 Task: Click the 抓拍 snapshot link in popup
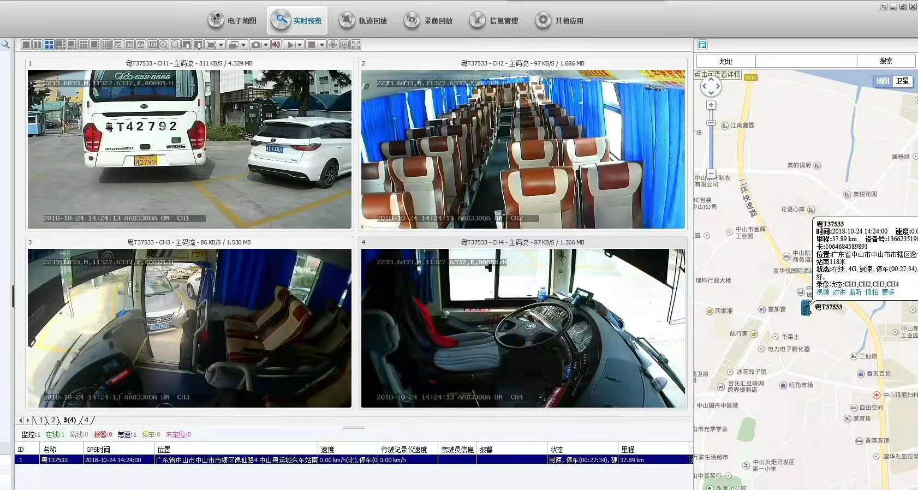click(872, 292)
